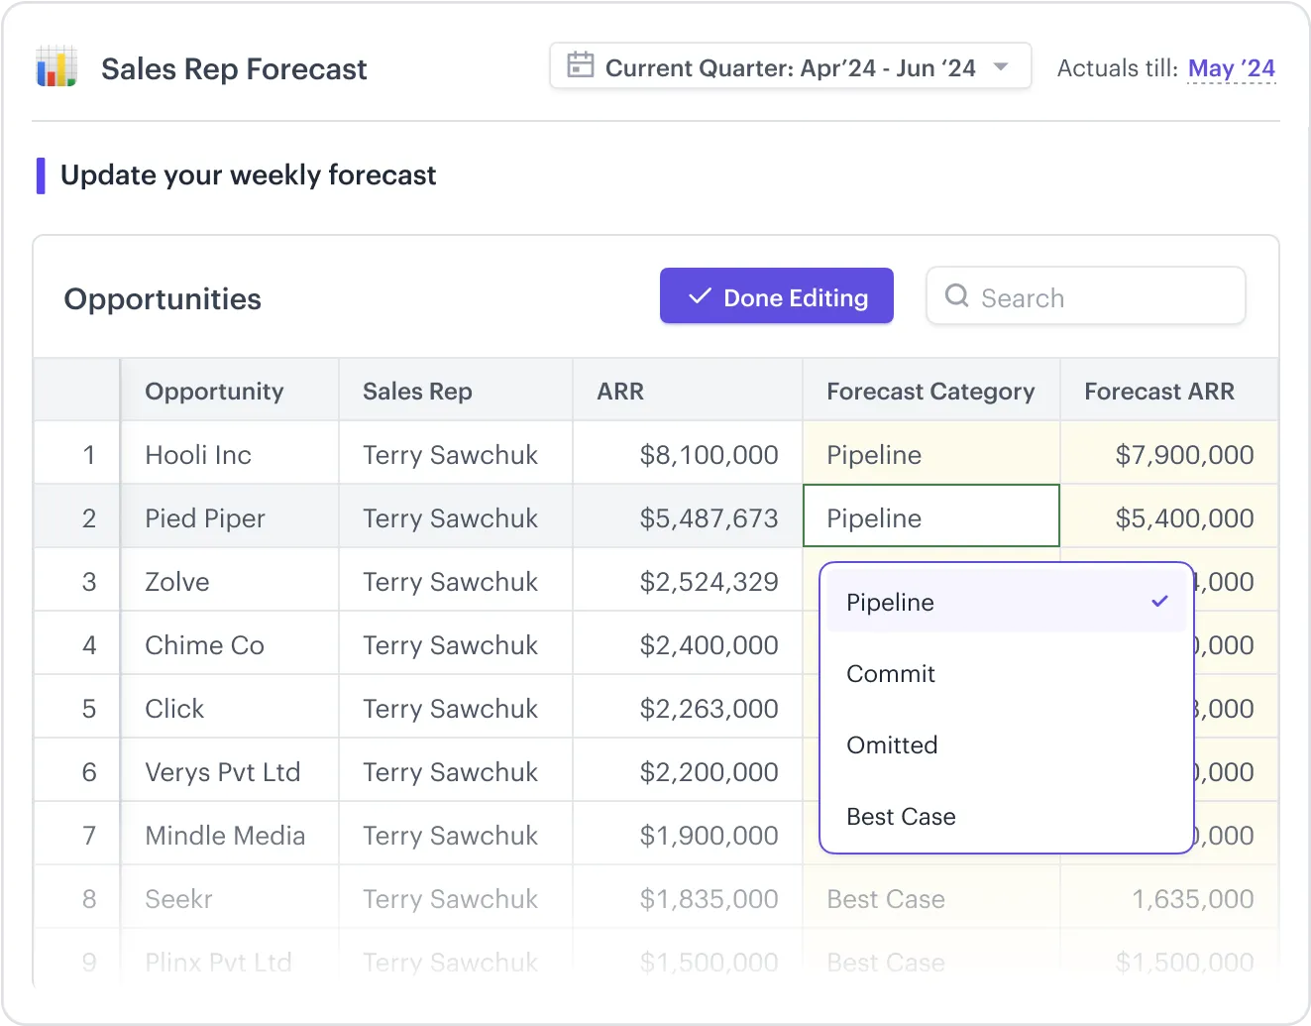Click the $2,200,000 ARR cell
The height and width of the screenshot is (1026, 1311).
point(688,770)
